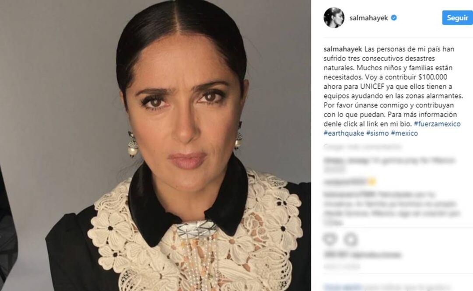Open salmahayek profile picture avatar
Viewport: 473px width, 291px height.
tap(334, 18)
